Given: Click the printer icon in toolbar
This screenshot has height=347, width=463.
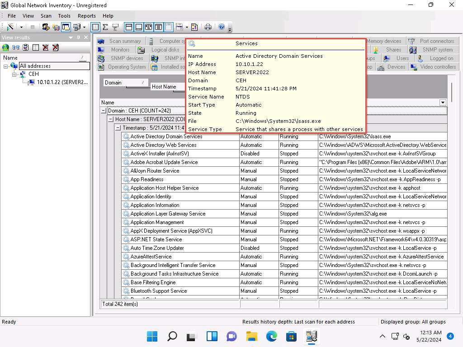Looking at the screenshot, I should coord(208,27).
